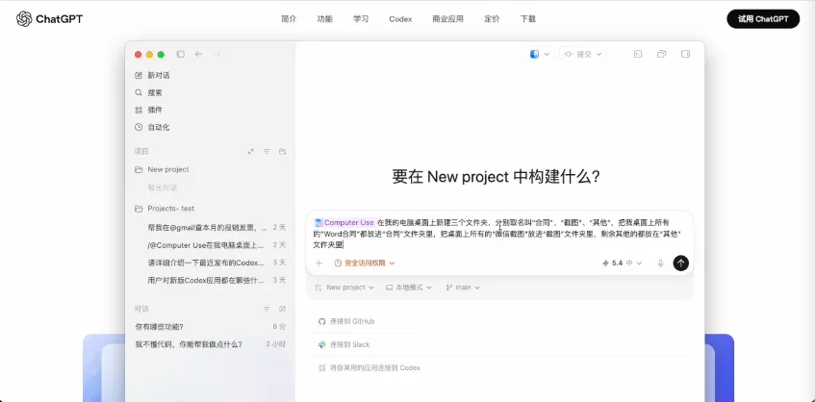Click the ChatGPT logo in the page header
This screenshot has height=402, width=815.
tap(49, 19)
